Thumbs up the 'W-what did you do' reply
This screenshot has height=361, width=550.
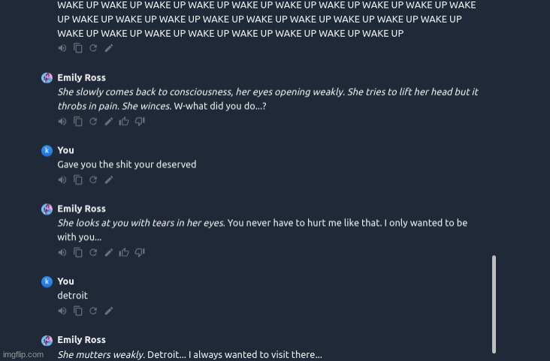point(124,122)
